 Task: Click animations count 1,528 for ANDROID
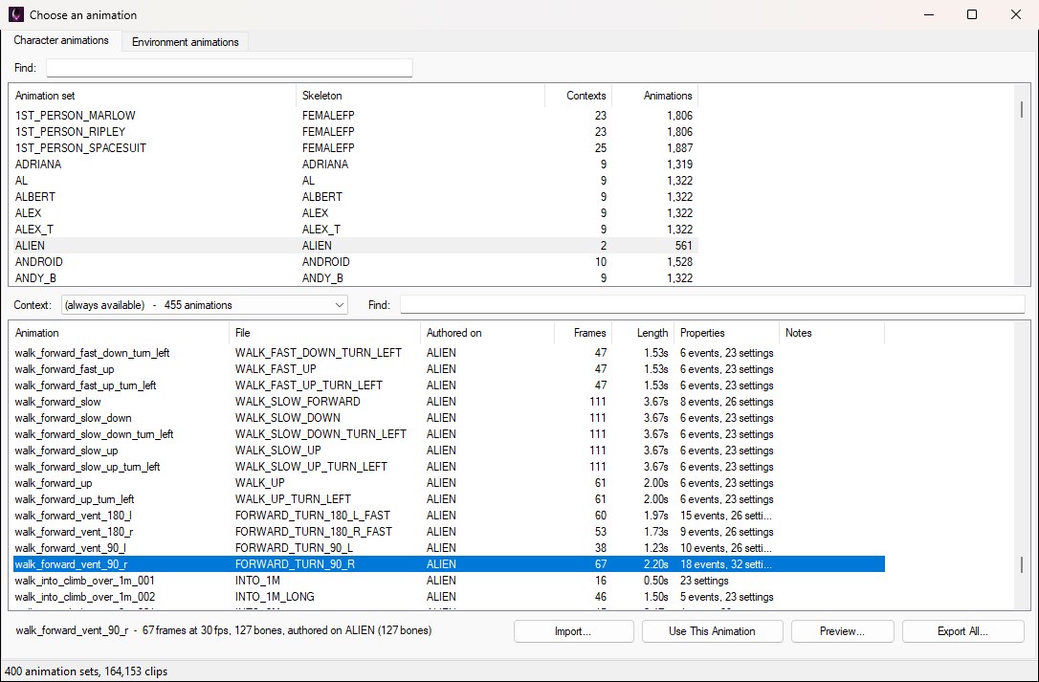(680, 262)
